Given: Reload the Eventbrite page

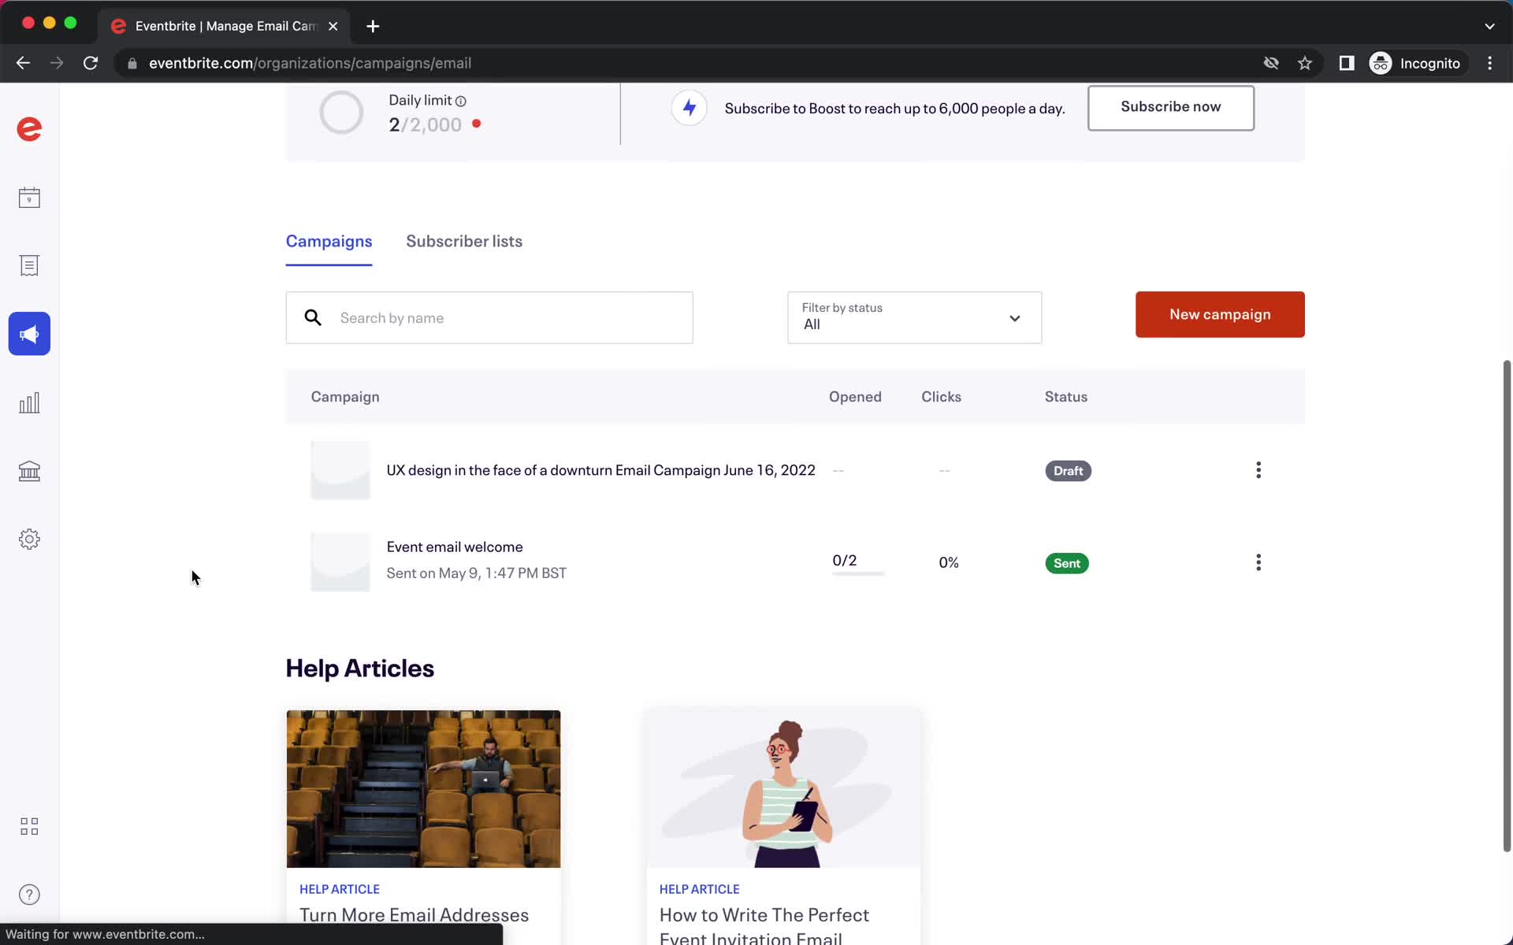Looking at the screenshot, I should (91, 63).
